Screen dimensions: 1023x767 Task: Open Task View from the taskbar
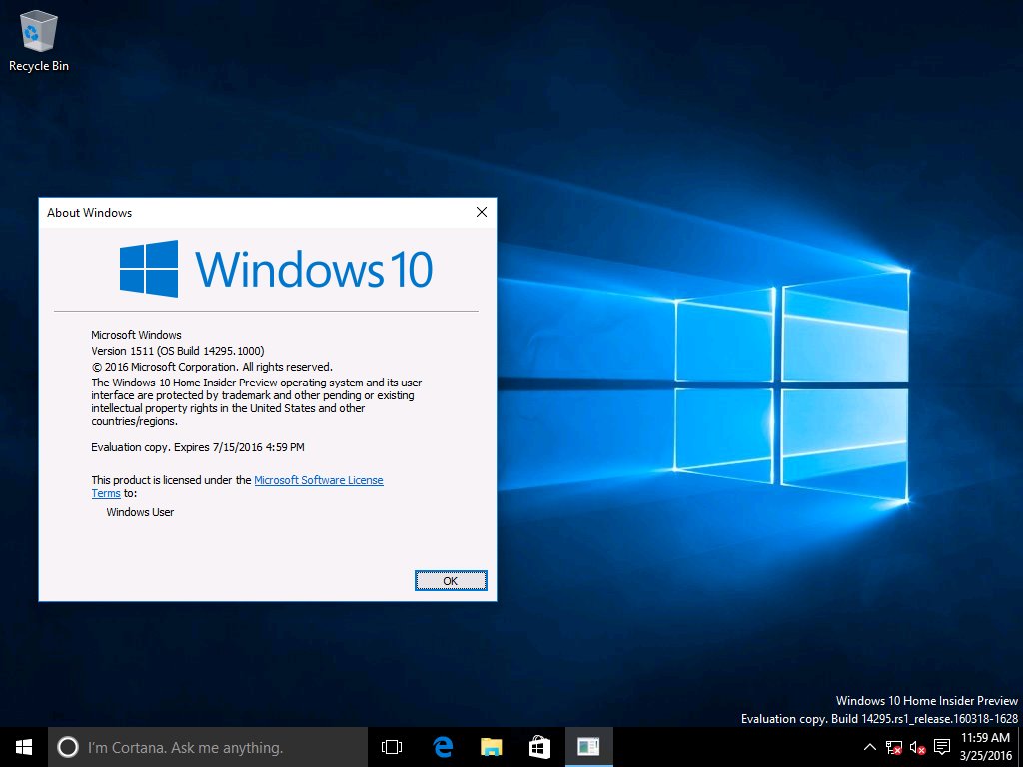tap(392, 747)
